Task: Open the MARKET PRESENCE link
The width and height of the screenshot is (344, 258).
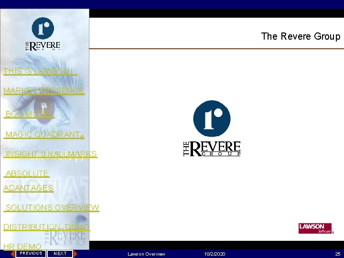Action: [x=44, y=91]
